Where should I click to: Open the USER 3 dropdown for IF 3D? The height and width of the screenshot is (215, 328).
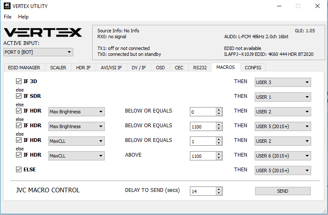(283, 82)
